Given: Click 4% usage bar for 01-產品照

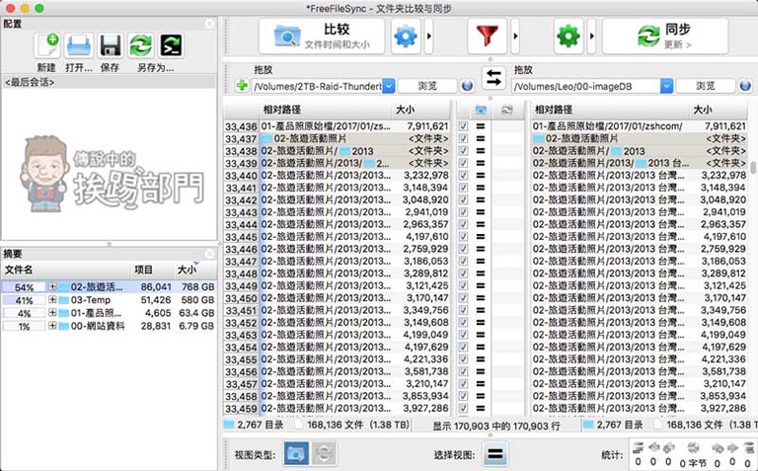Looking at the screenshot, I should [24, 313].
